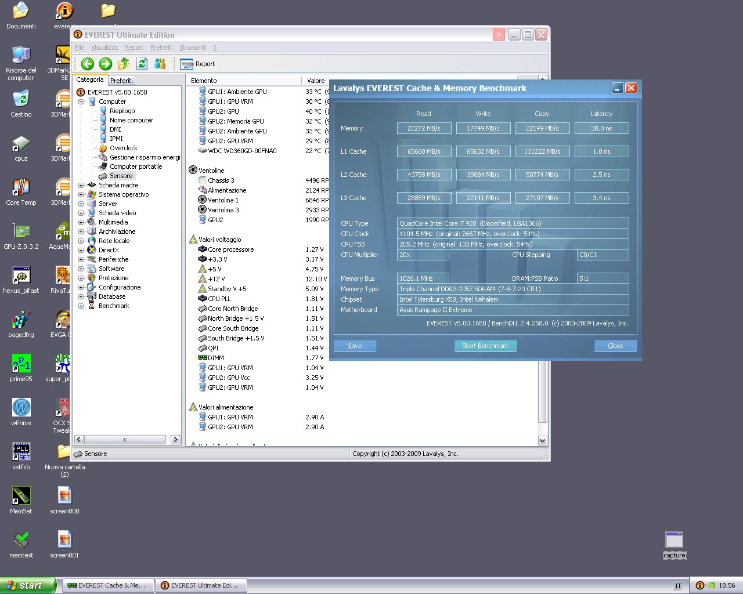Click the tree panel horizontal scrollbar right arrow
The height and width of the screenshot is (594, 743).
[175, 440]
